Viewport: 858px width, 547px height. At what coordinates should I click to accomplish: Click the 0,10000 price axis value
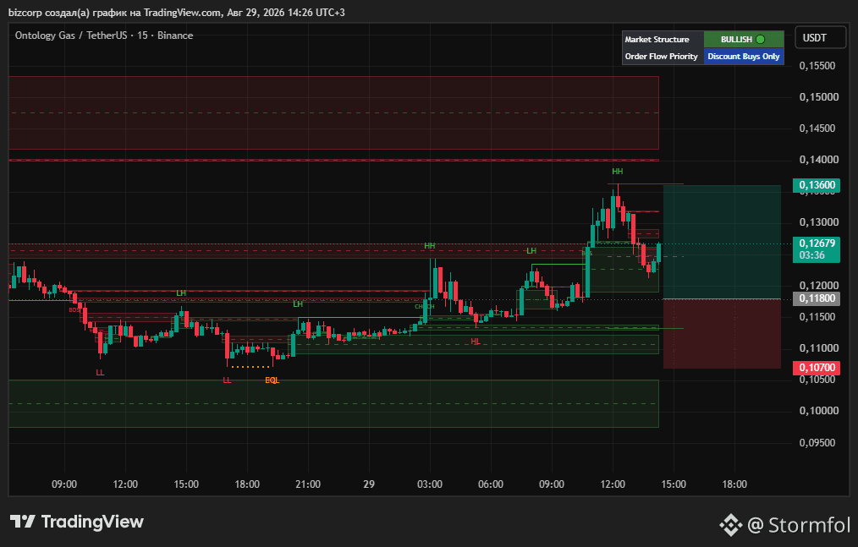click(818, 411)
